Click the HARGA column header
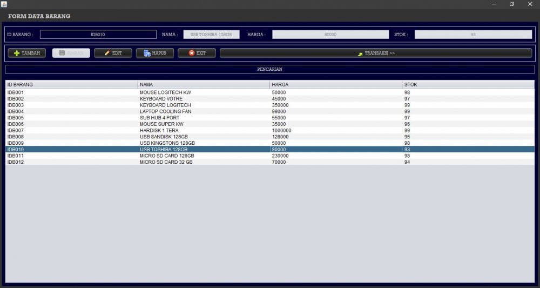Viewport: 540px width, 288px height. [336, 85]
